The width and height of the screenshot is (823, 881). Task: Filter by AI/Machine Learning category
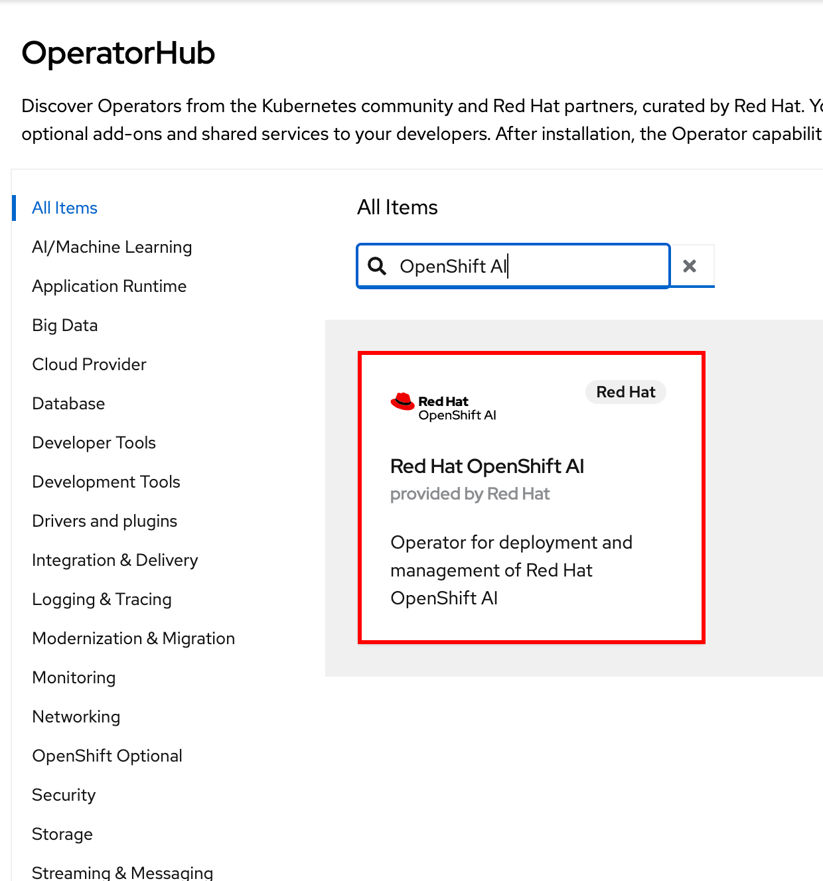(x=112, y=247)
